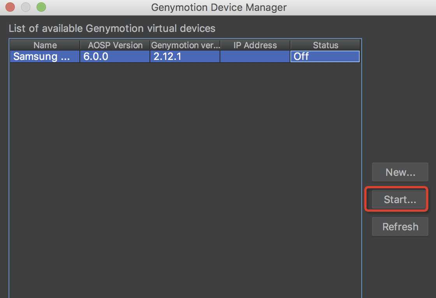
Task: Click divider between Name and AOSP Version headers
Action: [80, 45]
